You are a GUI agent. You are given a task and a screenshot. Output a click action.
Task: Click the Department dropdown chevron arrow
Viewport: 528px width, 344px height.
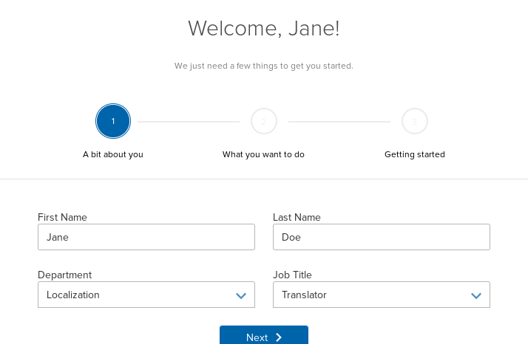(x=240, y=295)
